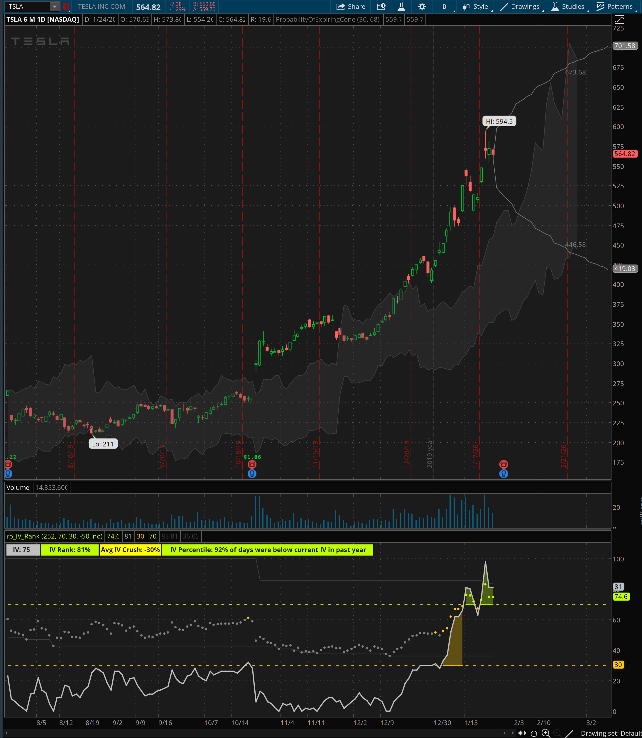The height and width of the screenshot is (738, 642).
Task: Click the 12/30 date on time axis
Action: (442, 723)
